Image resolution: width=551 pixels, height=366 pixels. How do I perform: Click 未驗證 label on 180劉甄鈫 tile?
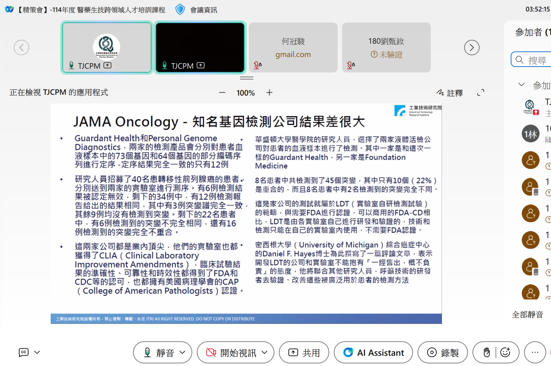(391, 55)
